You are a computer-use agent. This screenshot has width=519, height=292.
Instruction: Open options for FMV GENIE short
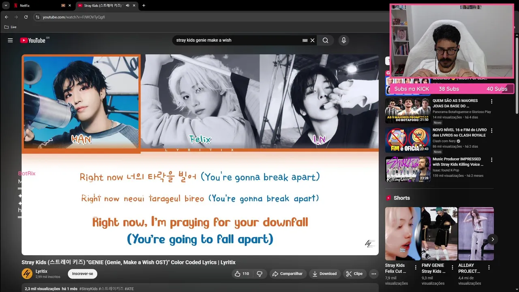[x=452, y=268]
